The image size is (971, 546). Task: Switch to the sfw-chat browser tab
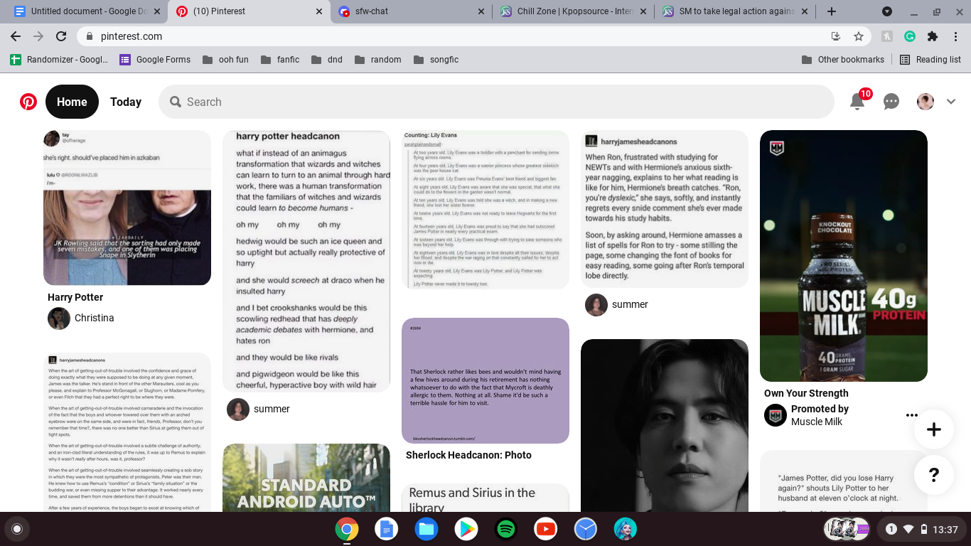tap(412, 11)
